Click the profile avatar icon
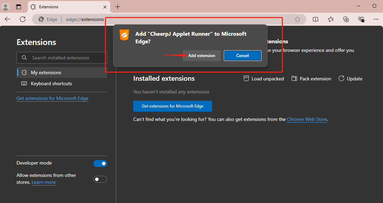 pos(6,7)
